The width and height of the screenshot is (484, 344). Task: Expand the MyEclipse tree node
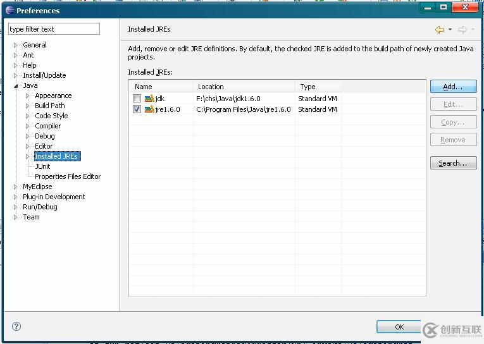click(x=15, y=187)
